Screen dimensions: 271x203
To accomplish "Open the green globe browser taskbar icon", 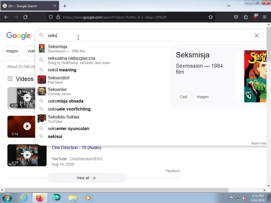I will click(56, 198).
